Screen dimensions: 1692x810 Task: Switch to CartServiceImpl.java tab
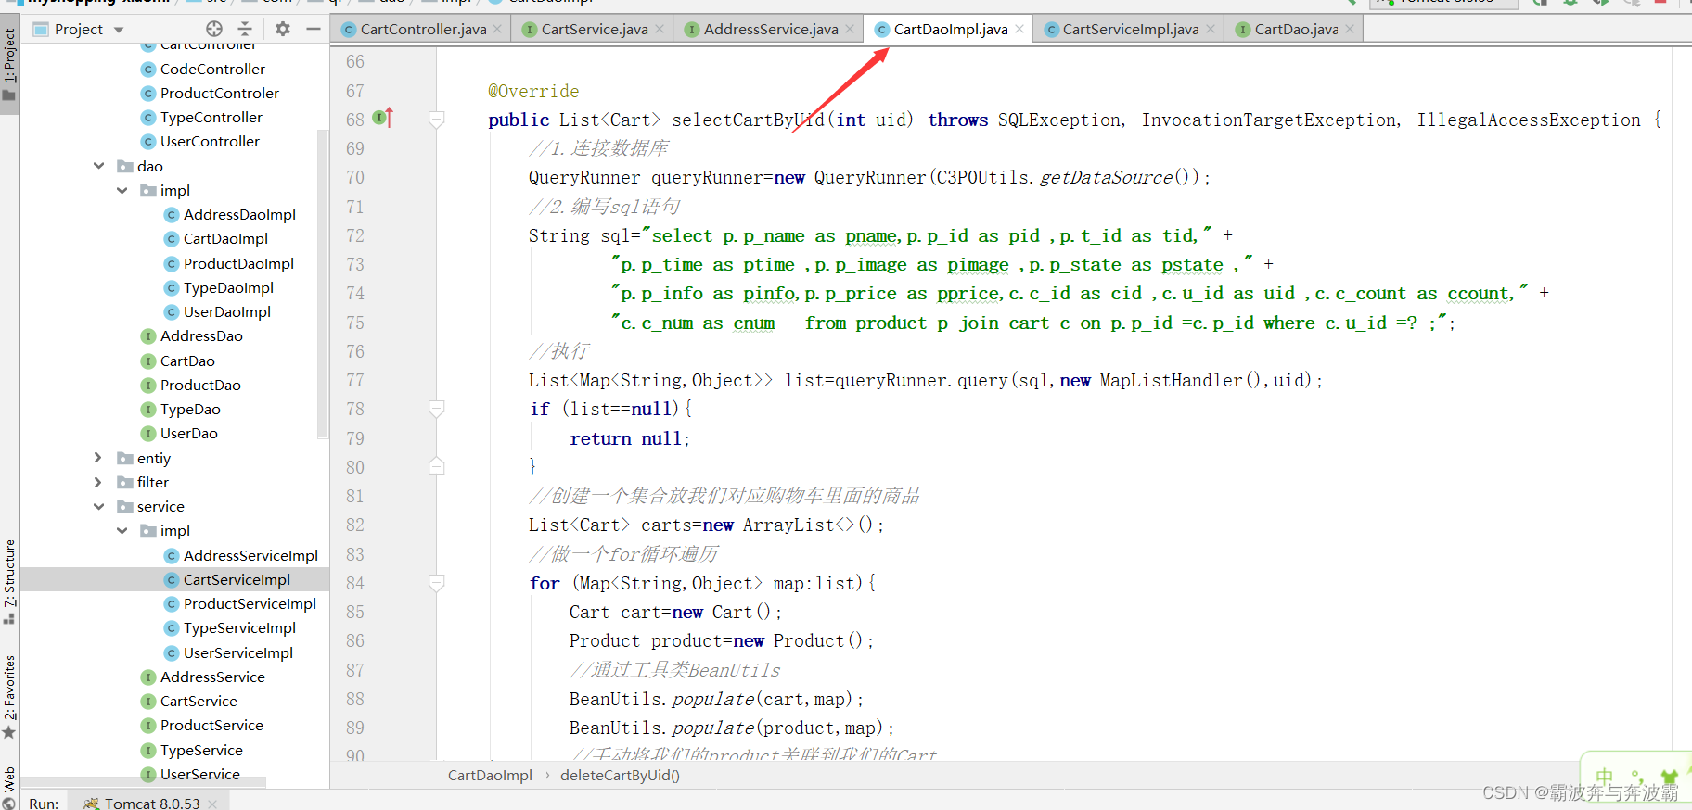point(1131,30)
